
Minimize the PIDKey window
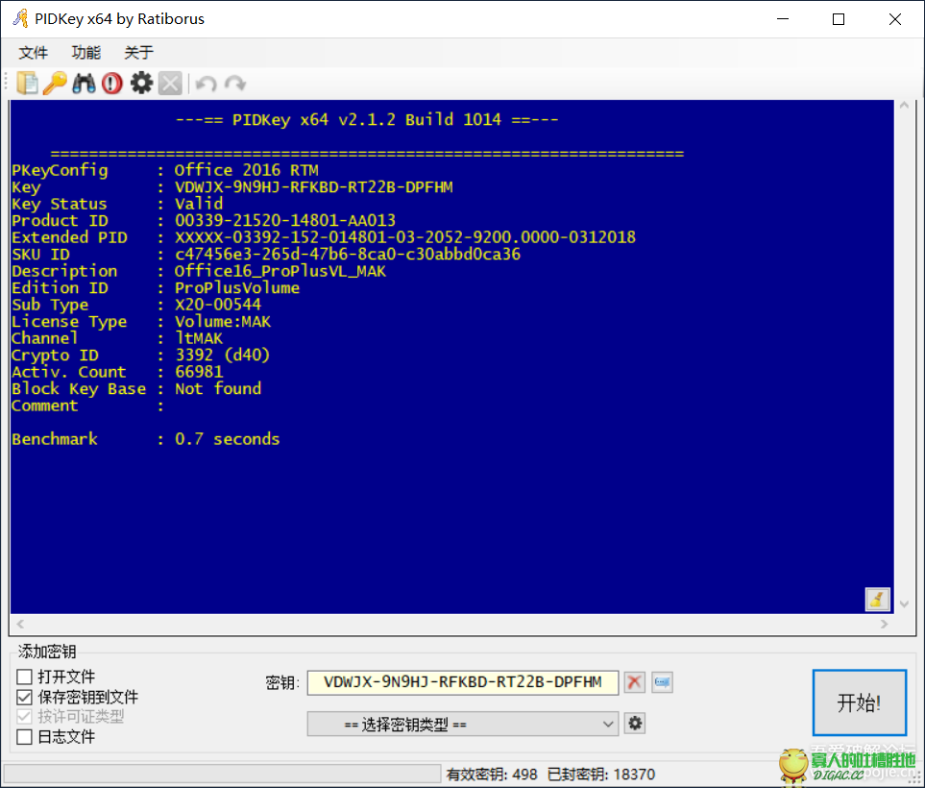click(x=783, y=19)
